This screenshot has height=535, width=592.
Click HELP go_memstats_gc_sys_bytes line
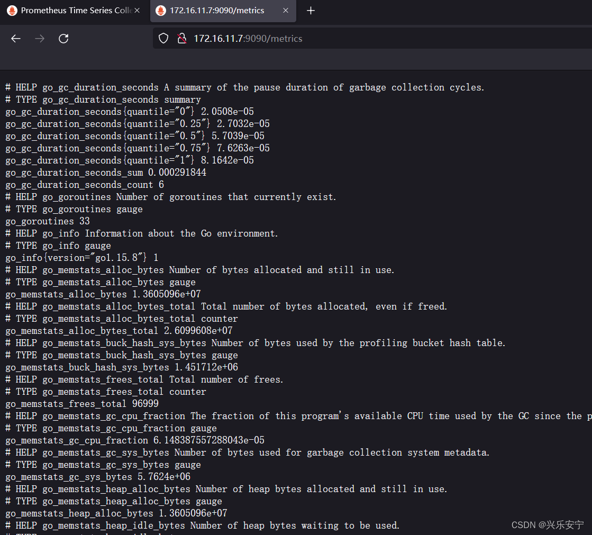(247, 452)
